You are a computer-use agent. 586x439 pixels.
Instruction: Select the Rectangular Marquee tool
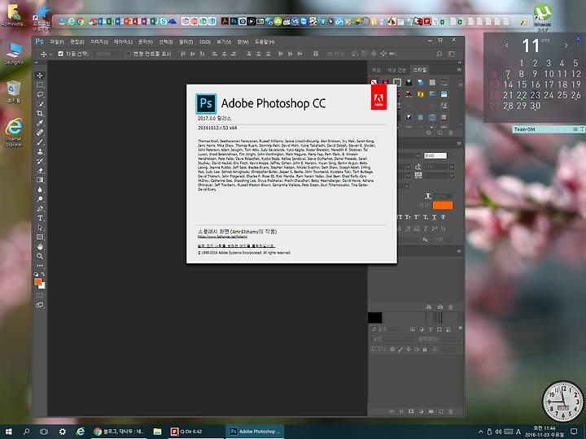[x=40, y=85]
